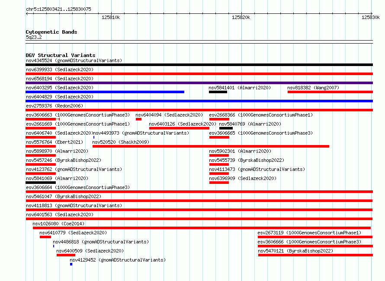
Task: Click nsv4123762 gnomADStructuralVariants label
Action: [x=74, y=169]
